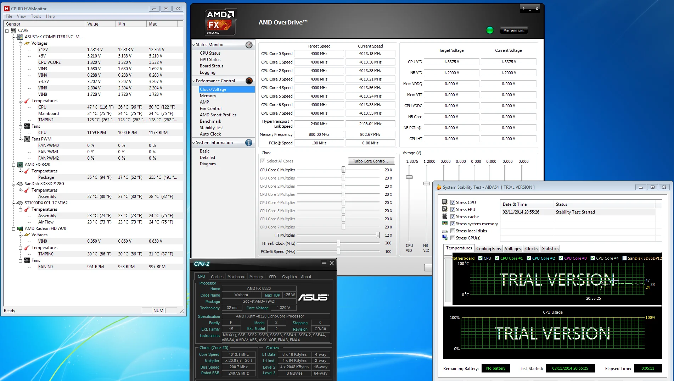This screenshot has width=674, height=381.
Task: Click the Stress GPU(s) monitor icon
Action: (445, 238)
